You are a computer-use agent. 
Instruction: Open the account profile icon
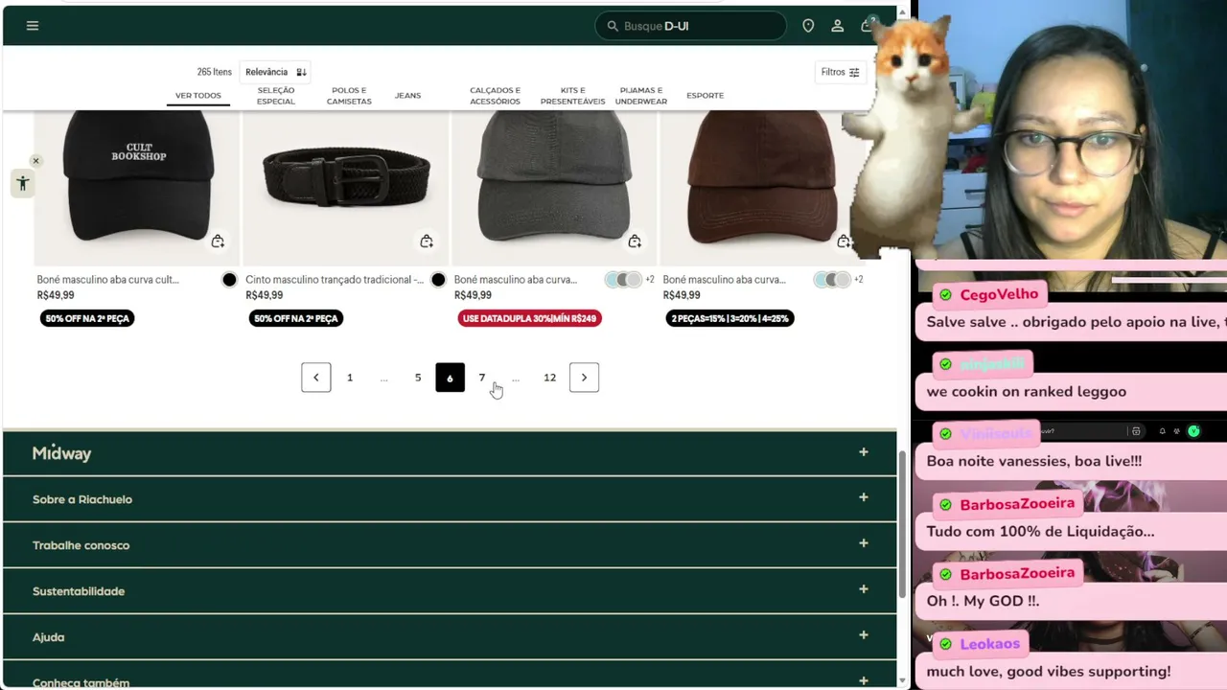[x=838, y=26]
